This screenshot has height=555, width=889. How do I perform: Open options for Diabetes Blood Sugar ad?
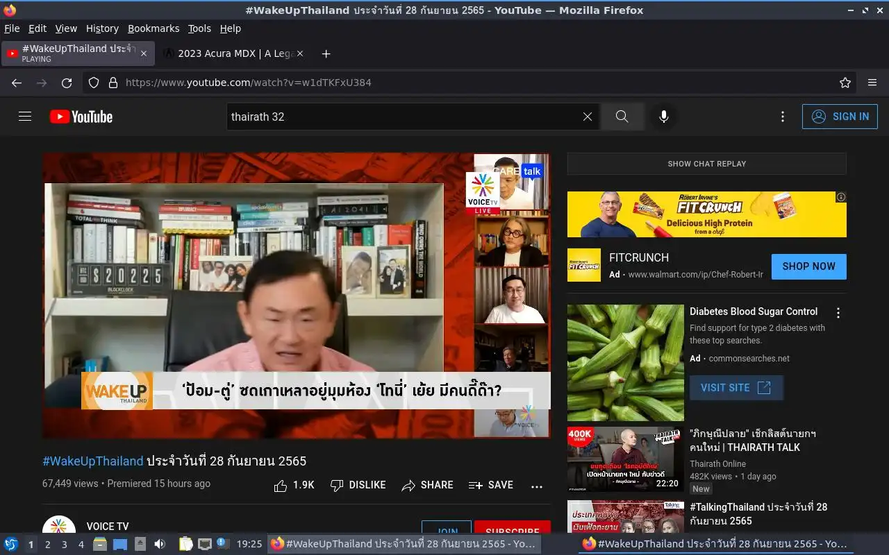838,313
